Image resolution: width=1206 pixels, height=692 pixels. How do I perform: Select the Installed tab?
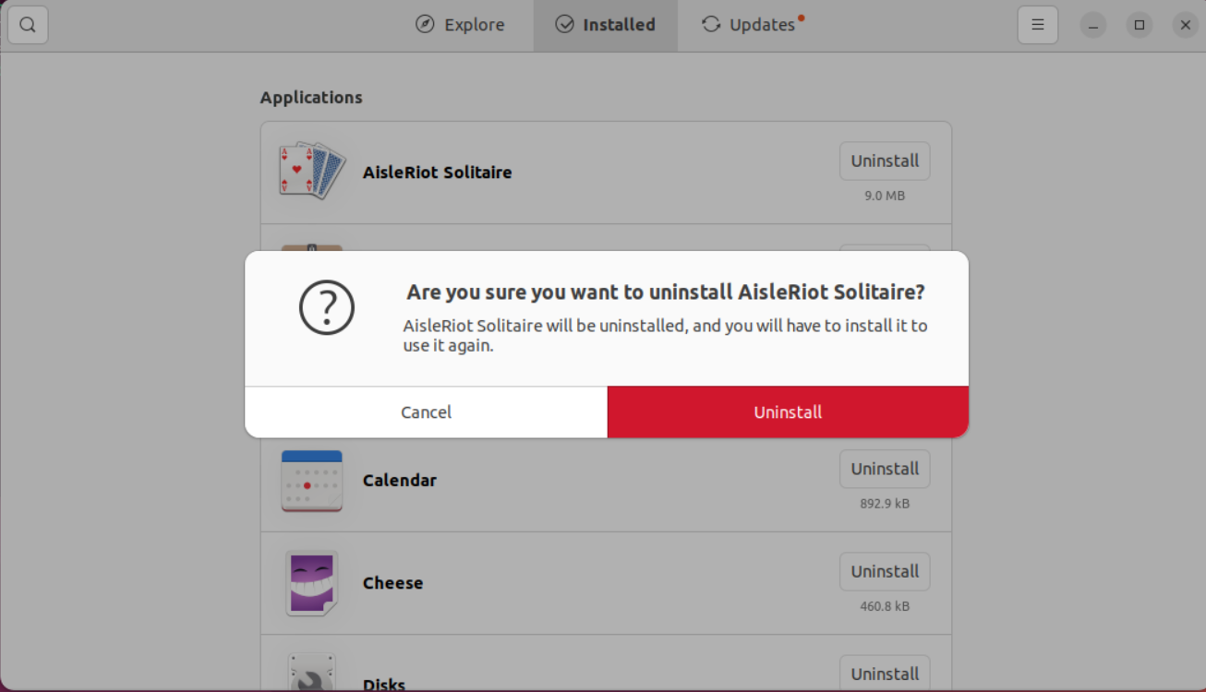tap(606, 25)
